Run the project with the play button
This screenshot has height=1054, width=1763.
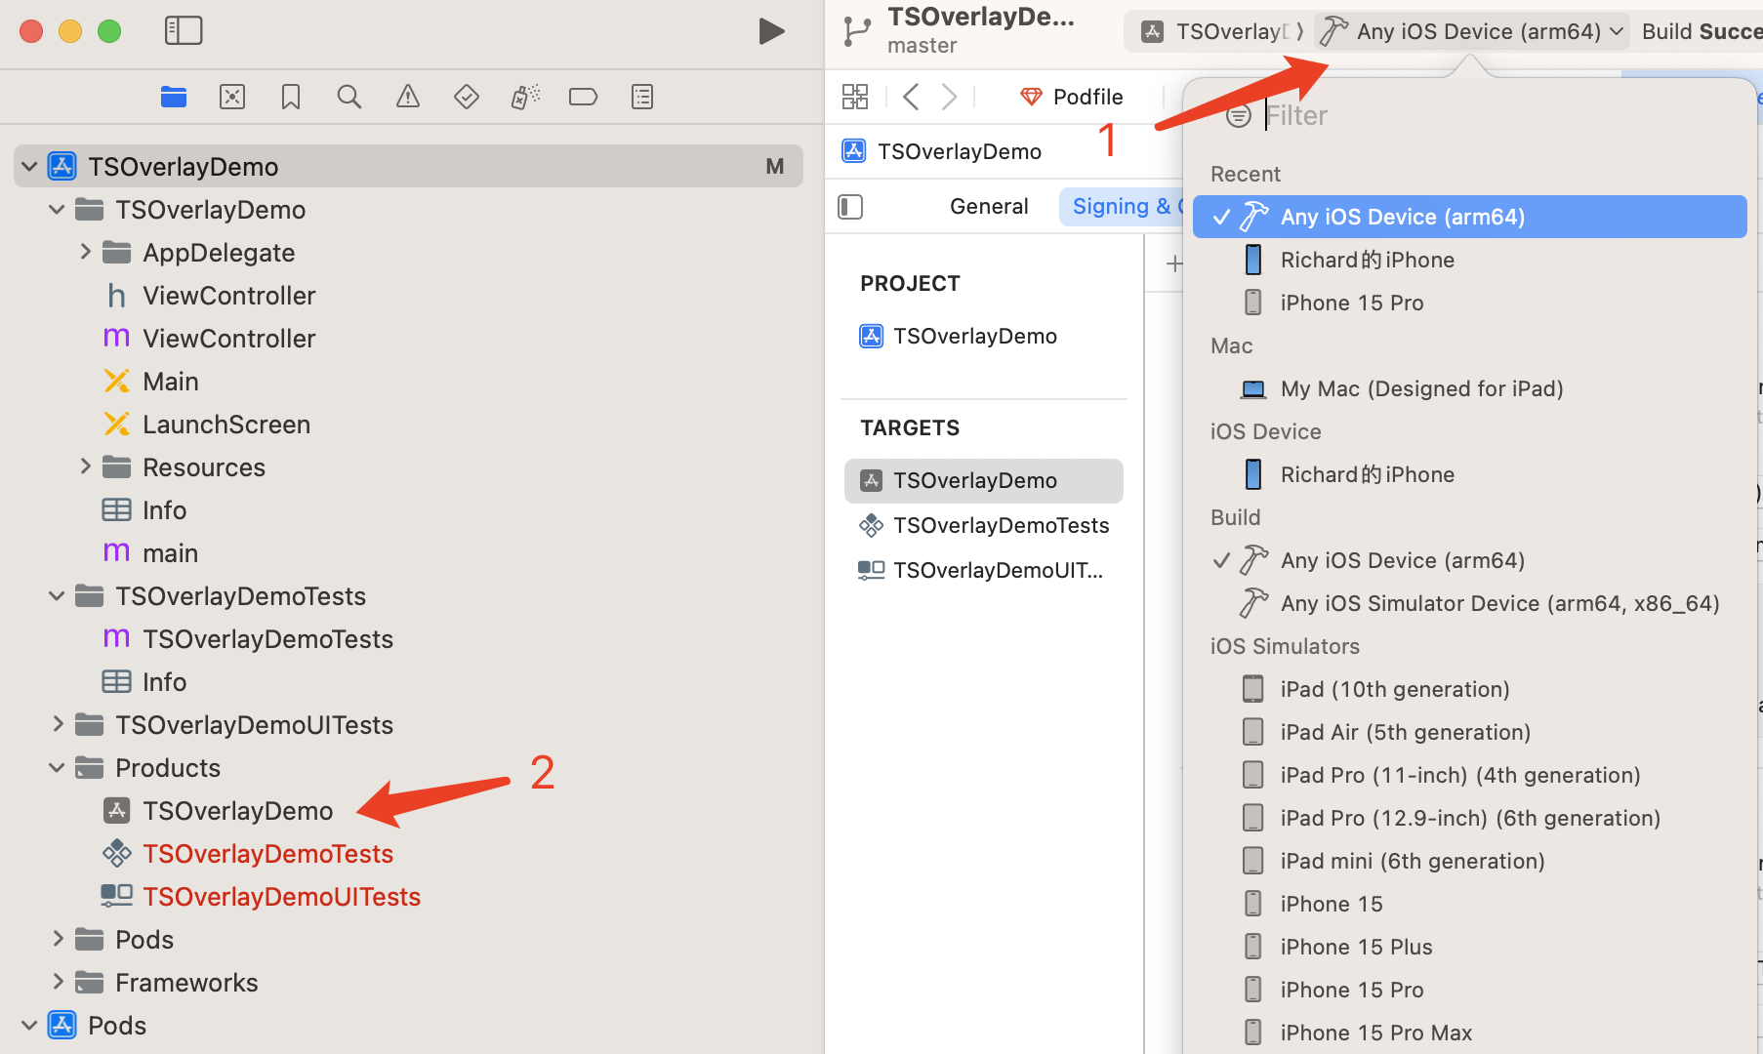[x=771, y=31]
